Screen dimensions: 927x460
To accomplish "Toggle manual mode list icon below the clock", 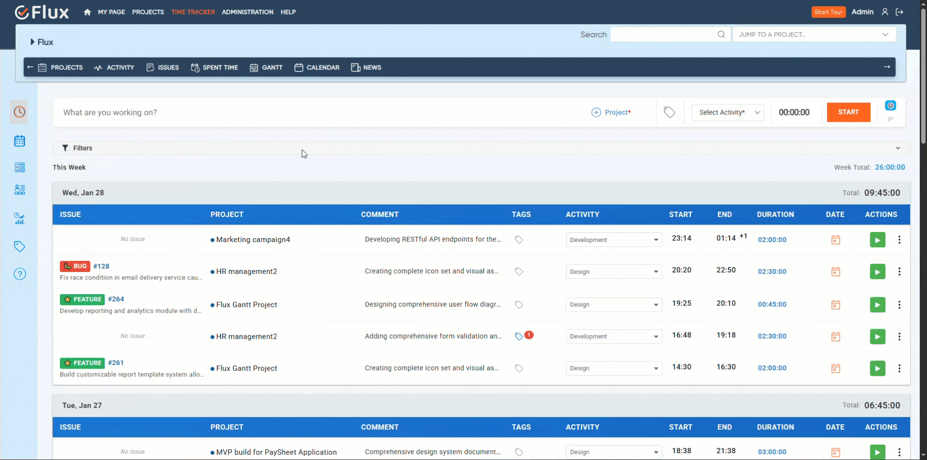I will click(890, 119).
